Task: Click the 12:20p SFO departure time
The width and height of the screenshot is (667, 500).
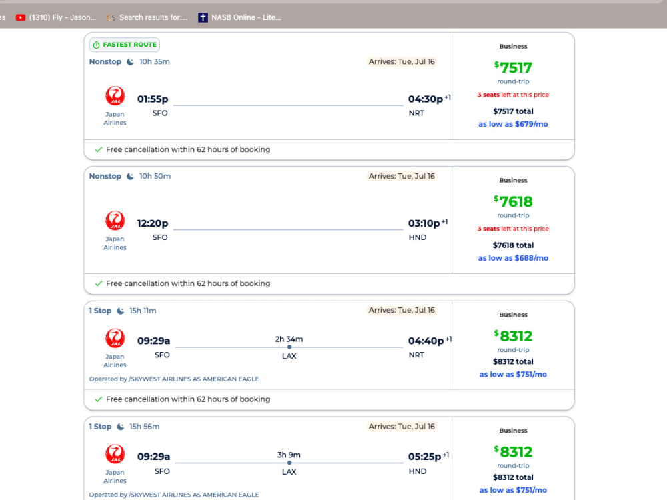Action: 153,223
